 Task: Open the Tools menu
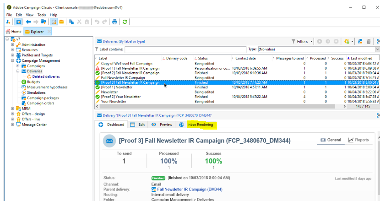[42, 15]
